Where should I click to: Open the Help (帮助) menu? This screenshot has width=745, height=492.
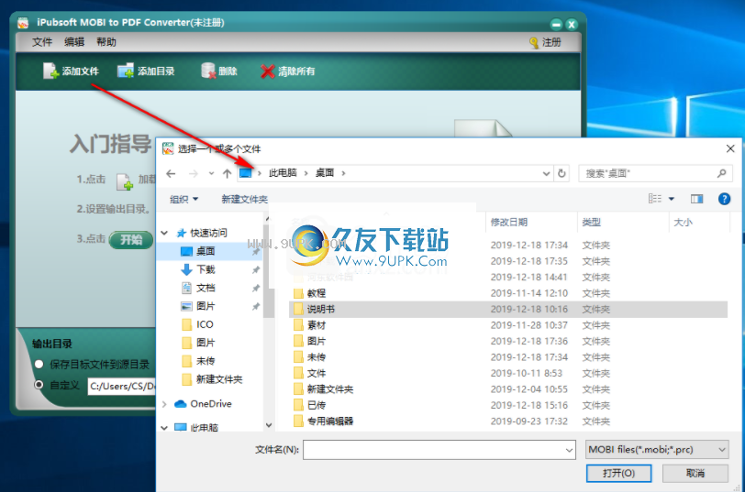(x=106, y=42)
